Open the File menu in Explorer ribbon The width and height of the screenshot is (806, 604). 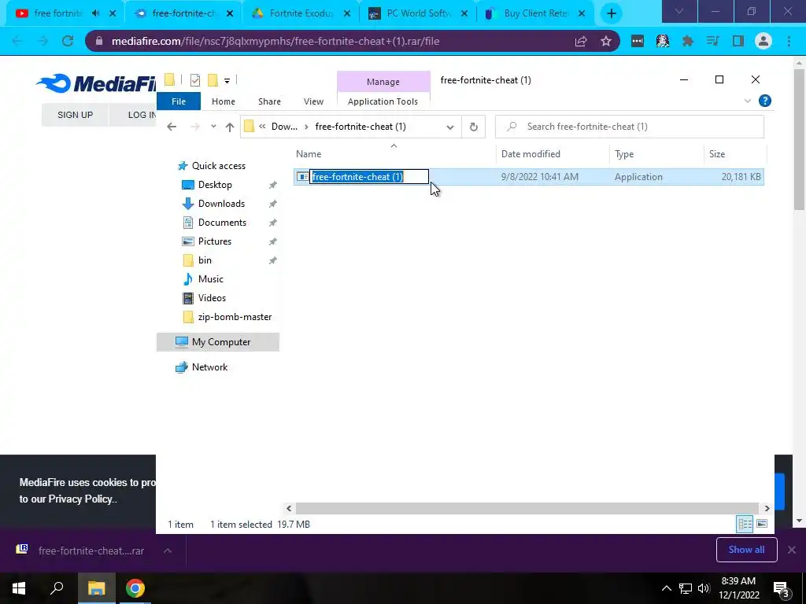pos(179,101)
